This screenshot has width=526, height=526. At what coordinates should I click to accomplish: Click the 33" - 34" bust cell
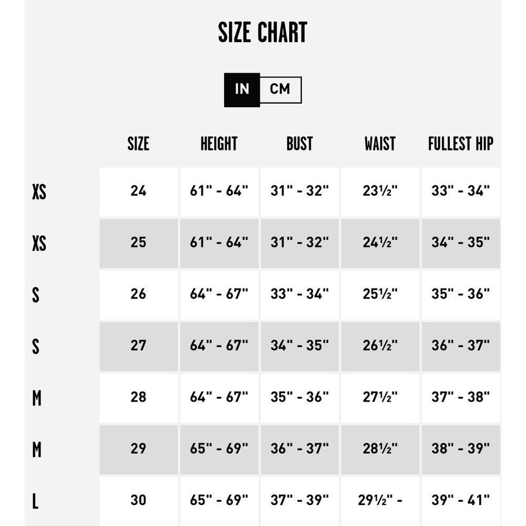click(300, 295)
